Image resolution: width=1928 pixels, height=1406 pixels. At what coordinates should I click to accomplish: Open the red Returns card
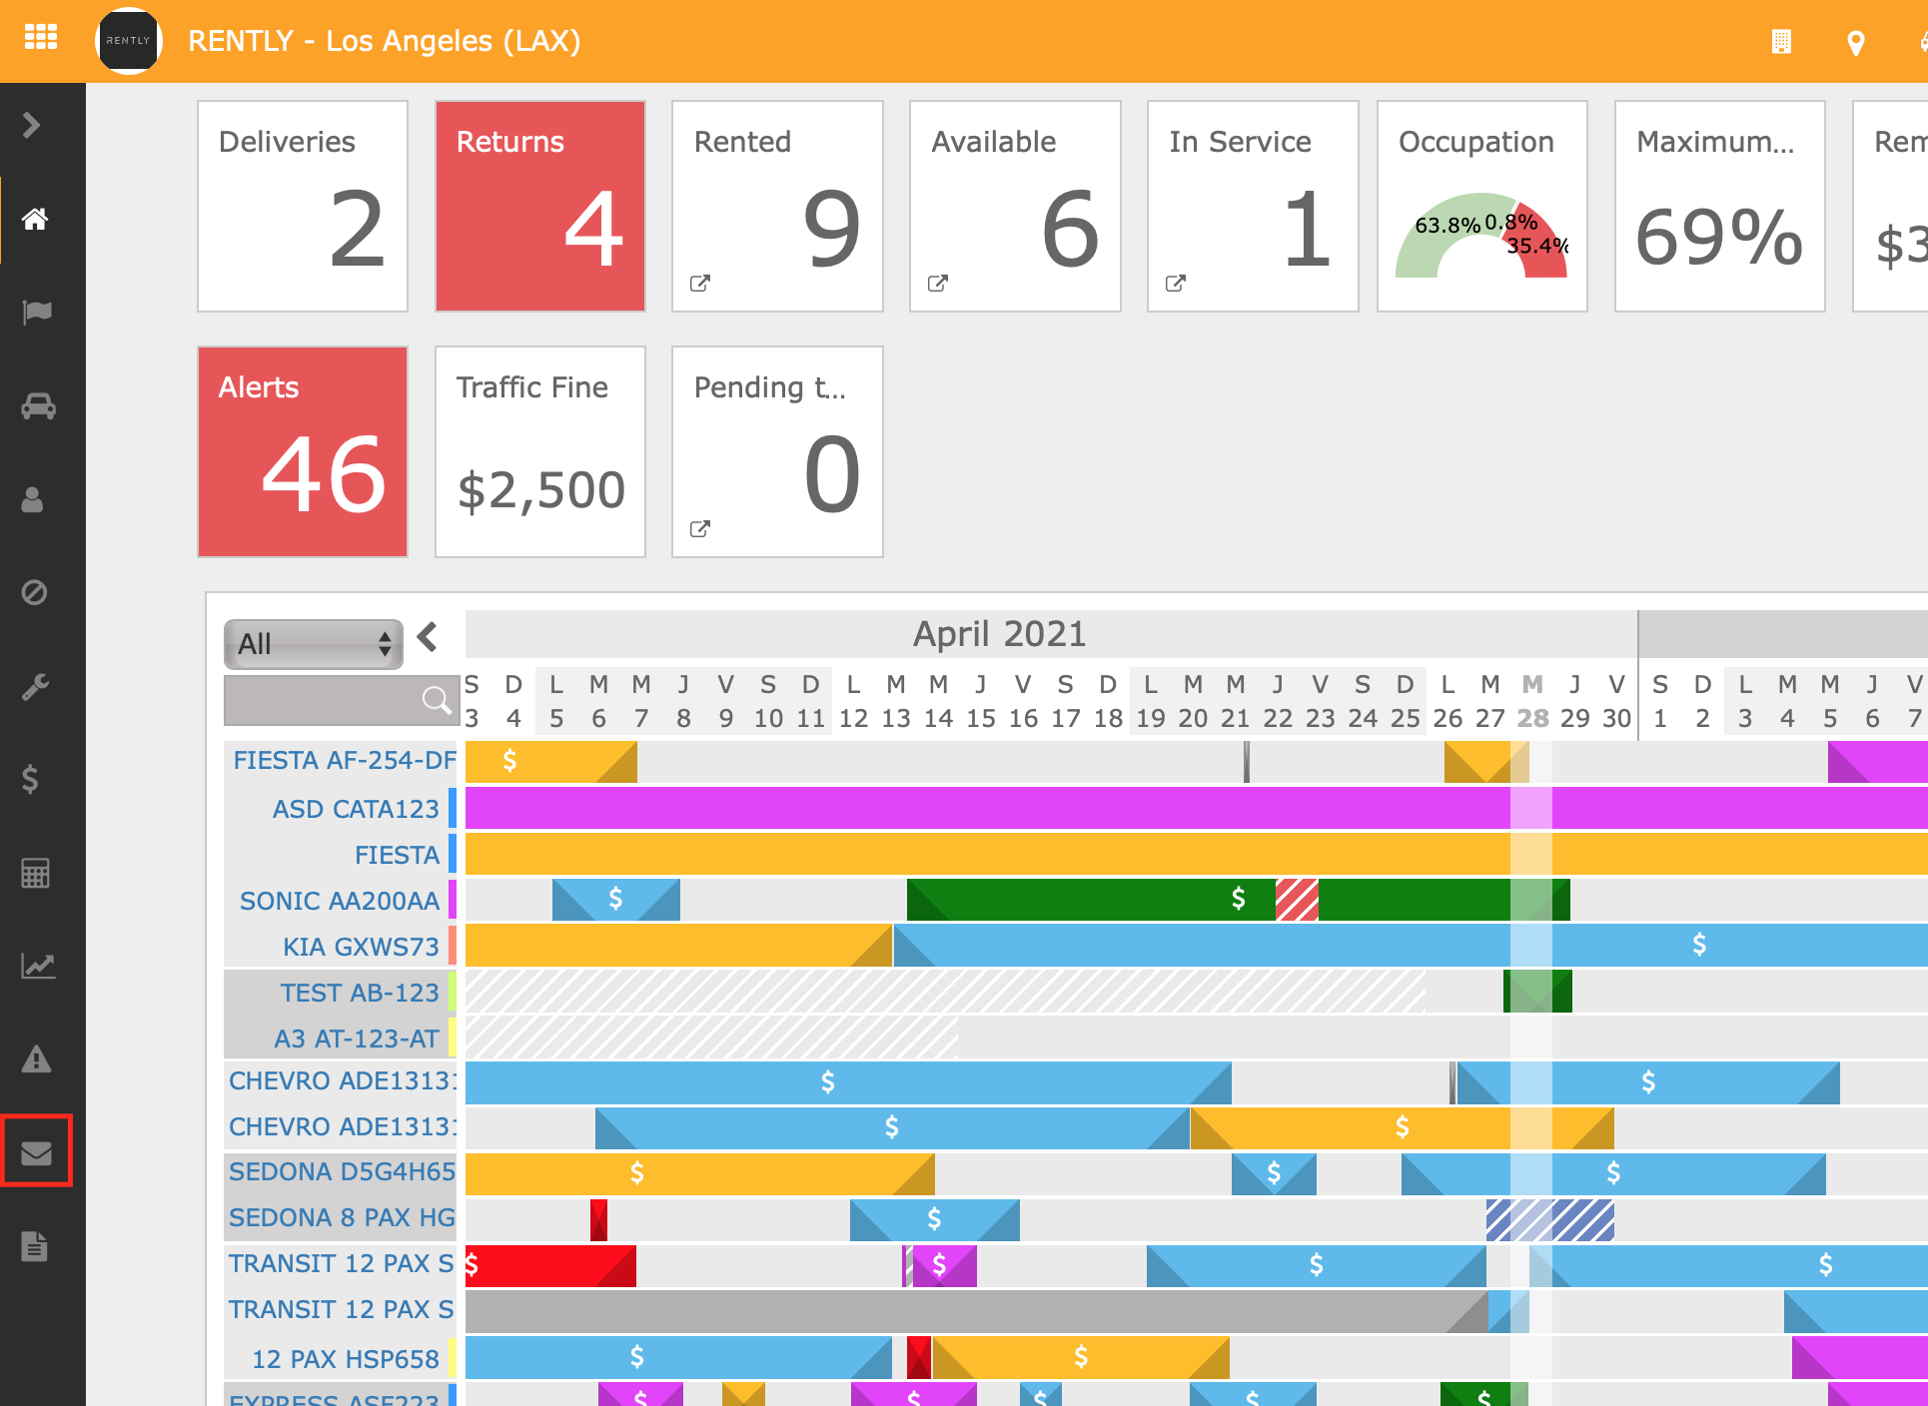click(x=540, y=206)
